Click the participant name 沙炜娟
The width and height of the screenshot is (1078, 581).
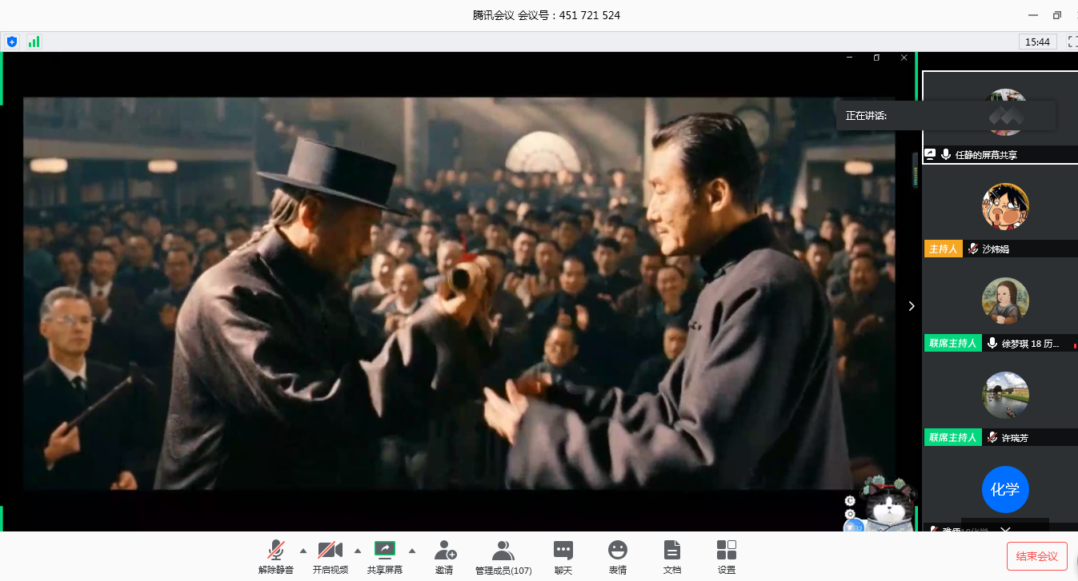[996, 249]
